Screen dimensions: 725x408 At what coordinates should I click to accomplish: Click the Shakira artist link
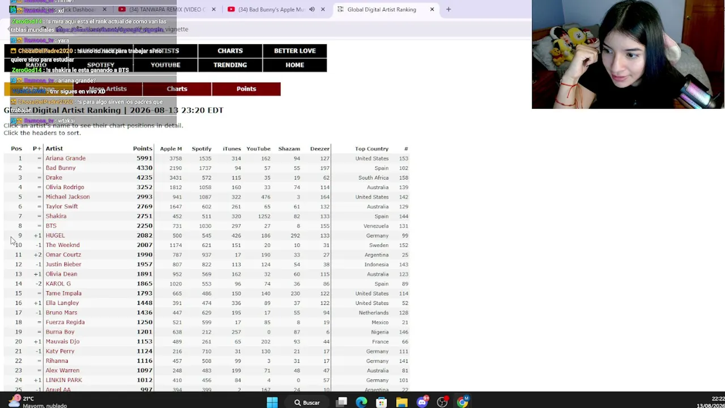coord(56,216)
